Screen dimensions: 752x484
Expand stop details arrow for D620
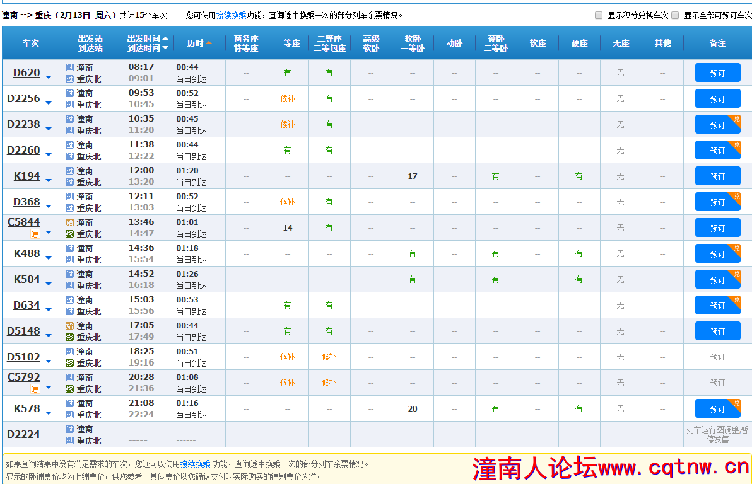pyautogui.click(x=49, y=77)
